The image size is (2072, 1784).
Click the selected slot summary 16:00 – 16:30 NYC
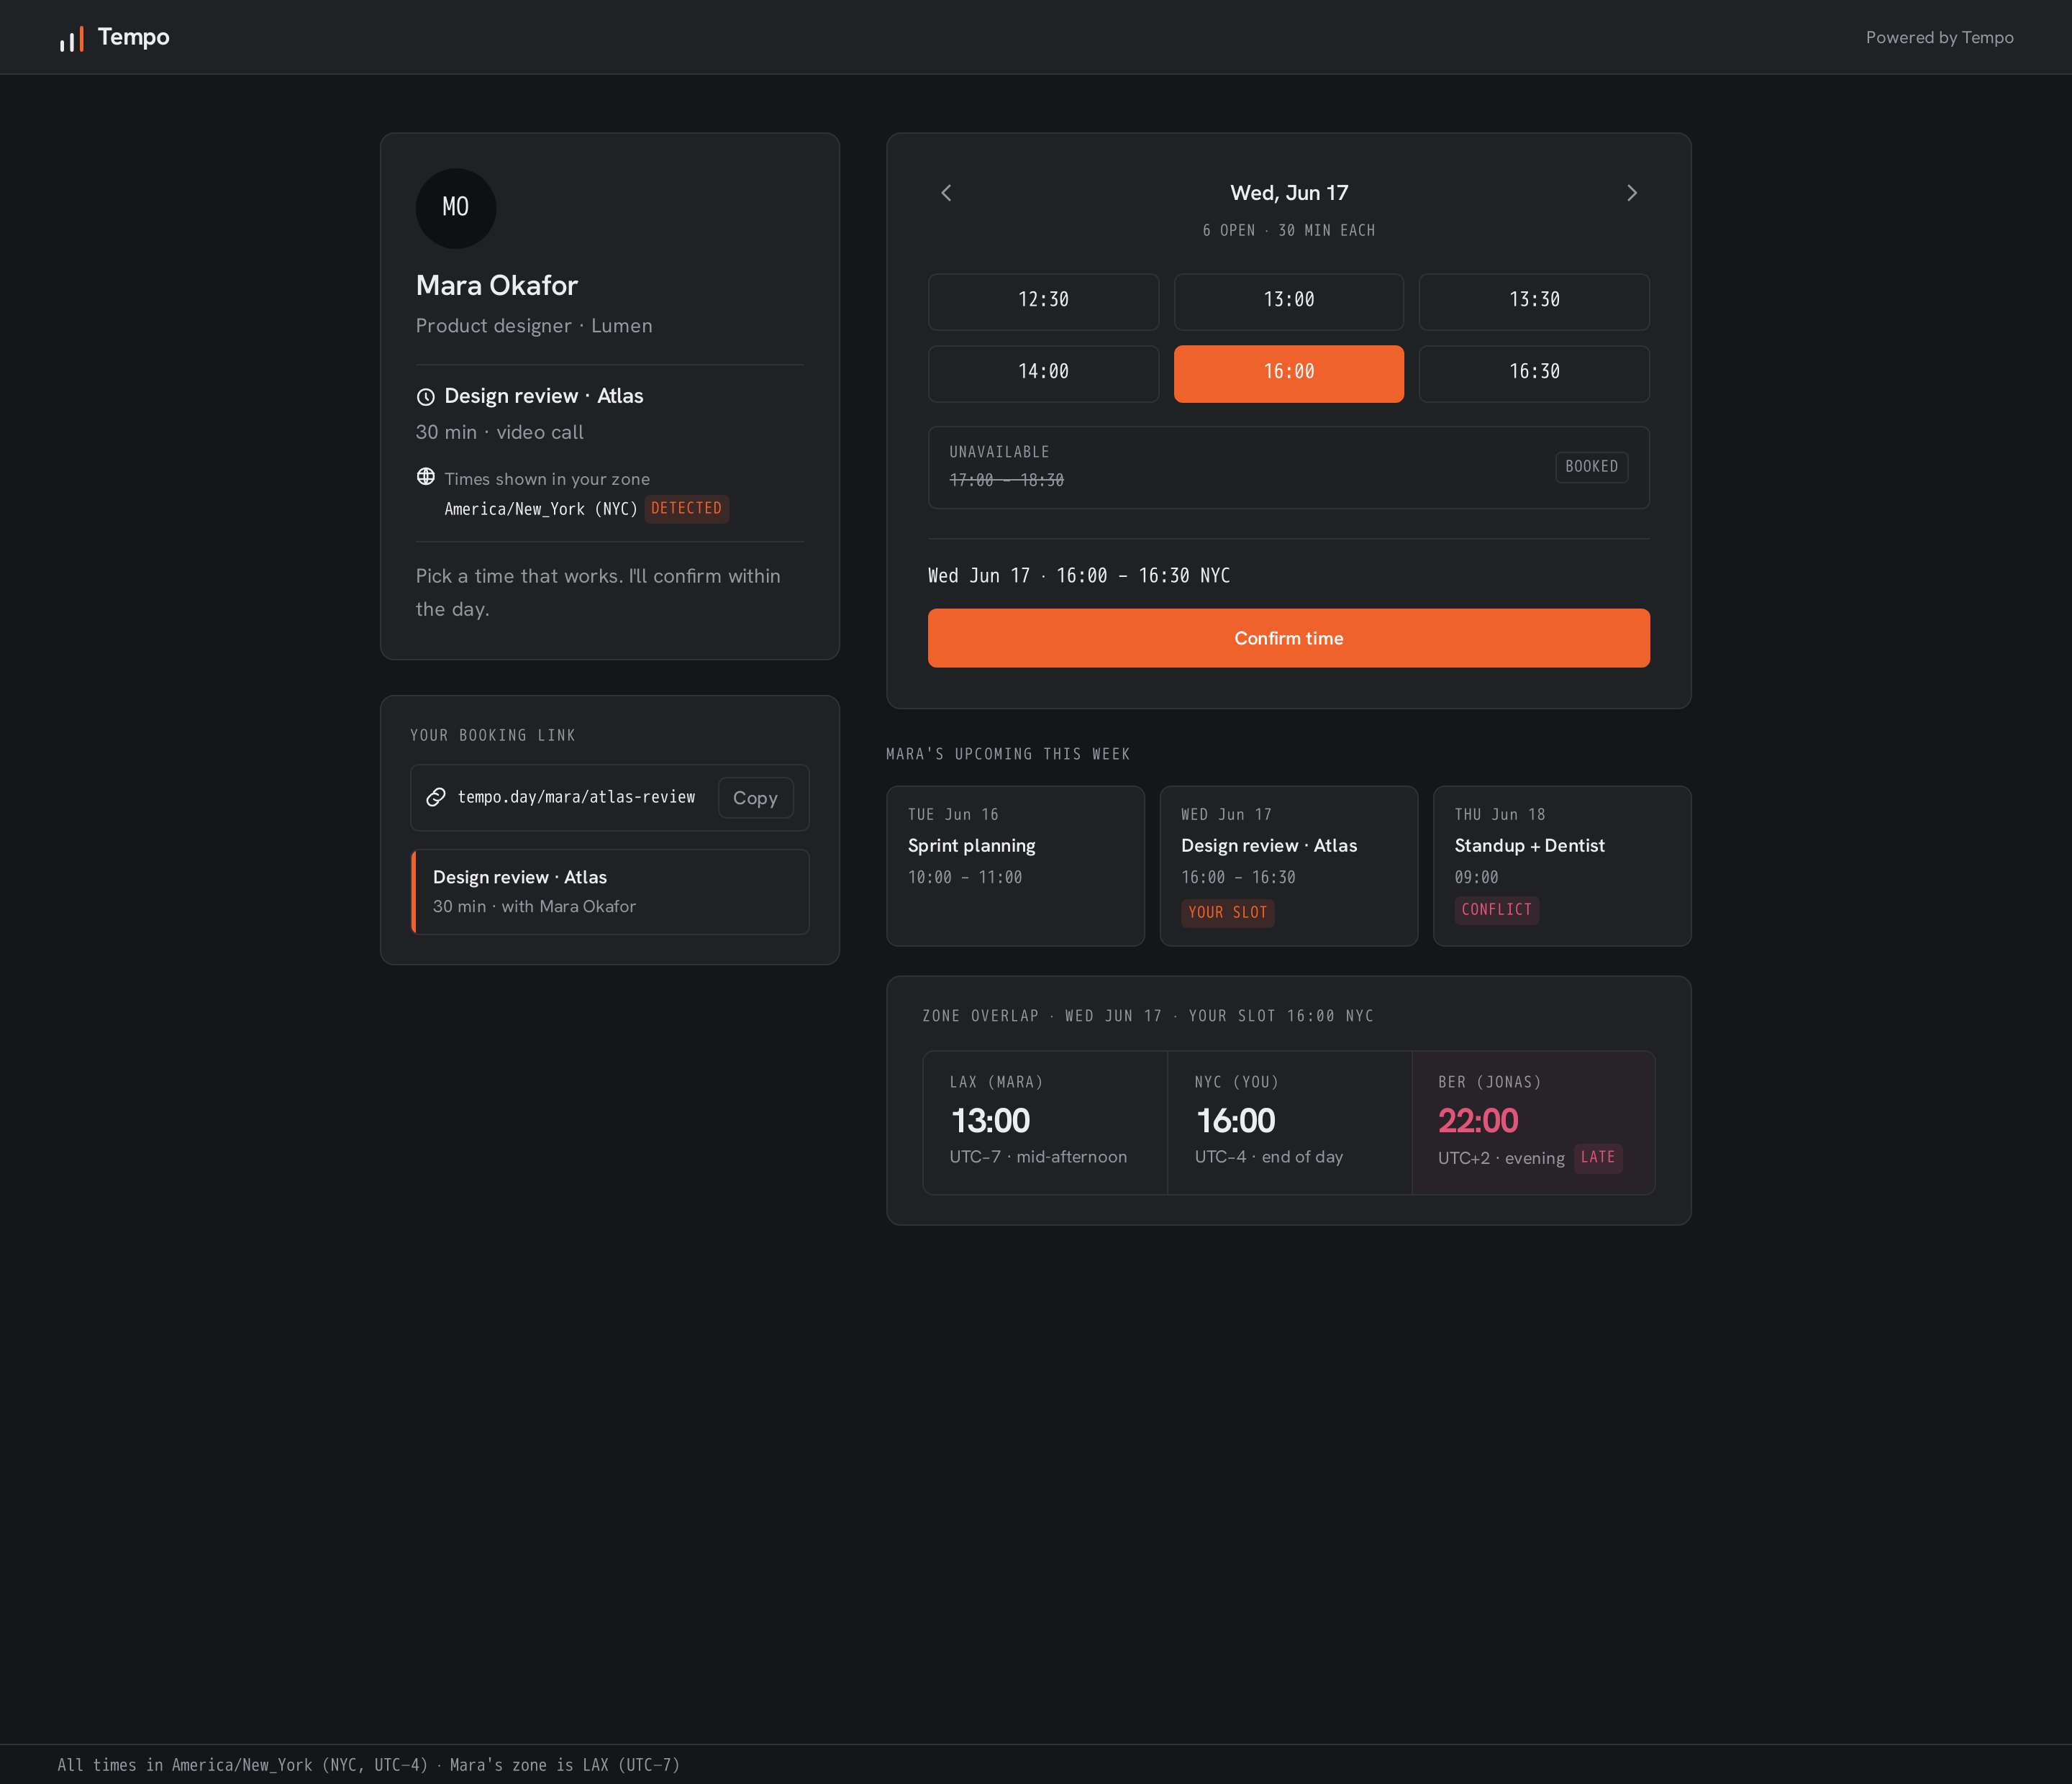pyautogui.click(x=1079, y=576)
